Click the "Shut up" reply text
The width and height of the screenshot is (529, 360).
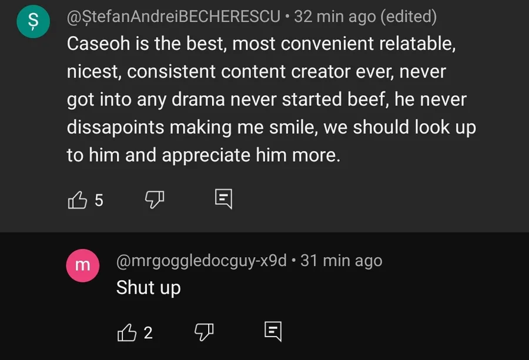[148, 288]
